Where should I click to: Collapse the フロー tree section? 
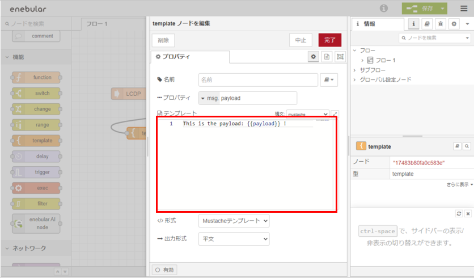point(355,50)
